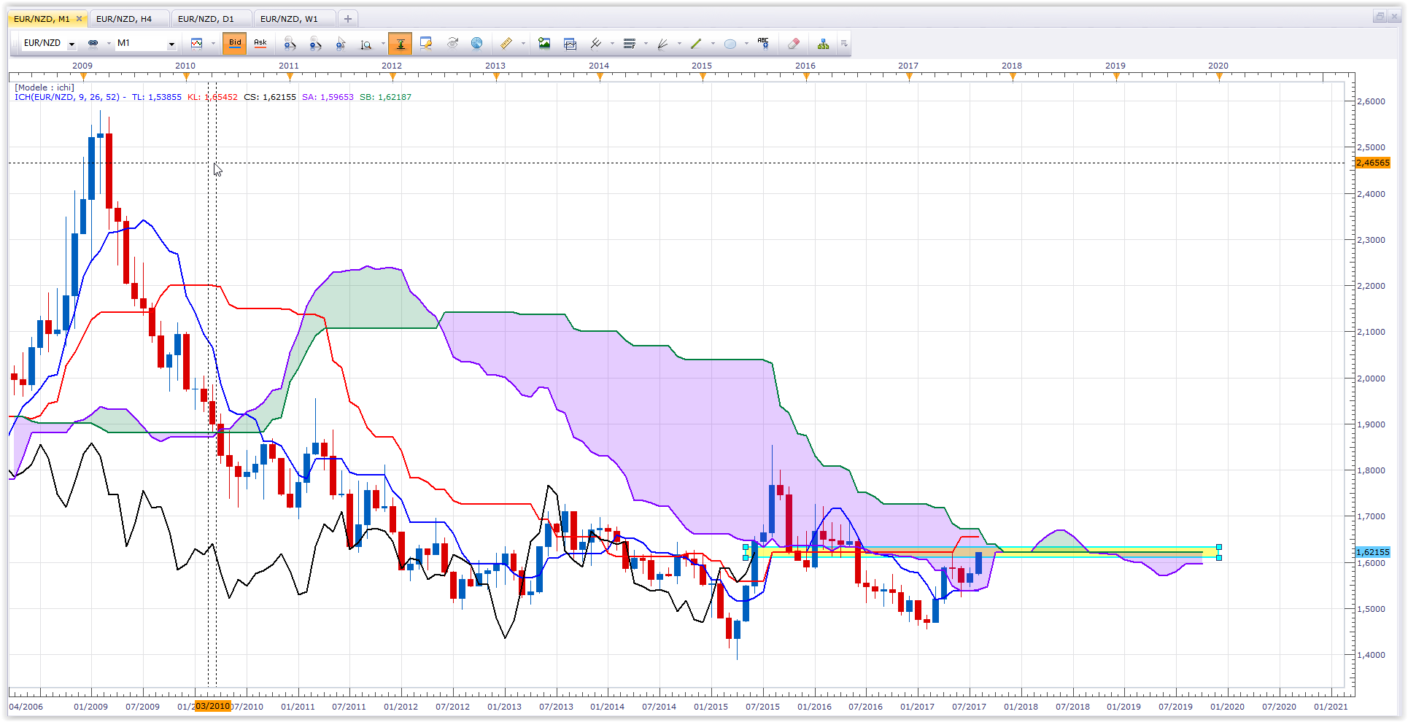Expand the trend line dropdown arrow

[713, 44]
